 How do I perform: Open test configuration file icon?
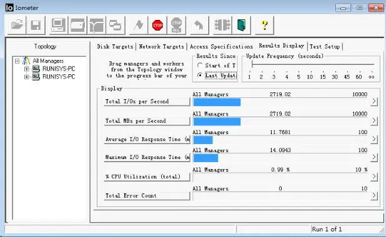click(17, 25)
